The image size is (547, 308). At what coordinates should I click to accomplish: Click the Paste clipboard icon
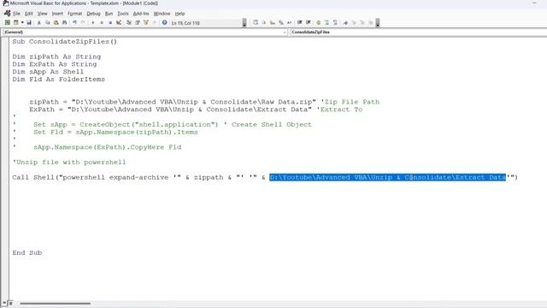point(56,23)
